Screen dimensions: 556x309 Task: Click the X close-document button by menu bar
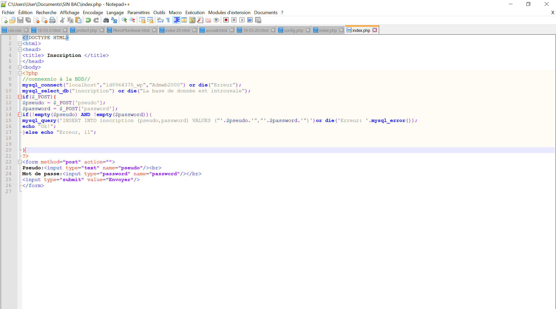[552, 13]
